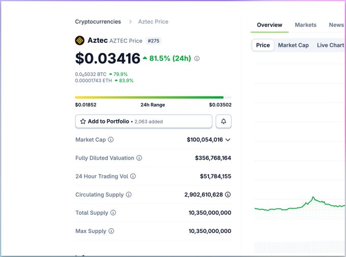Screen dimensions: 346x257
Task: Click the Aztec coin logo icon
Action: click(x=80, y=40)
